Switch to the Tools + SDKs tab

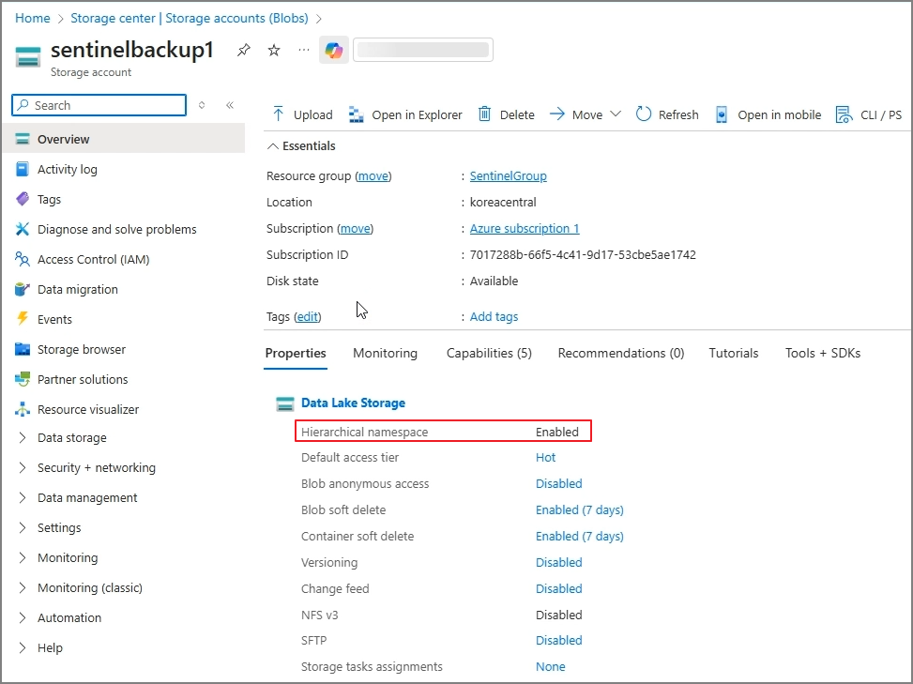[x=823, y=354]
